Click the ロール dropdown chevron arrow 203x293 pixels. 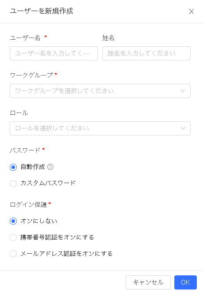[183, 128]
